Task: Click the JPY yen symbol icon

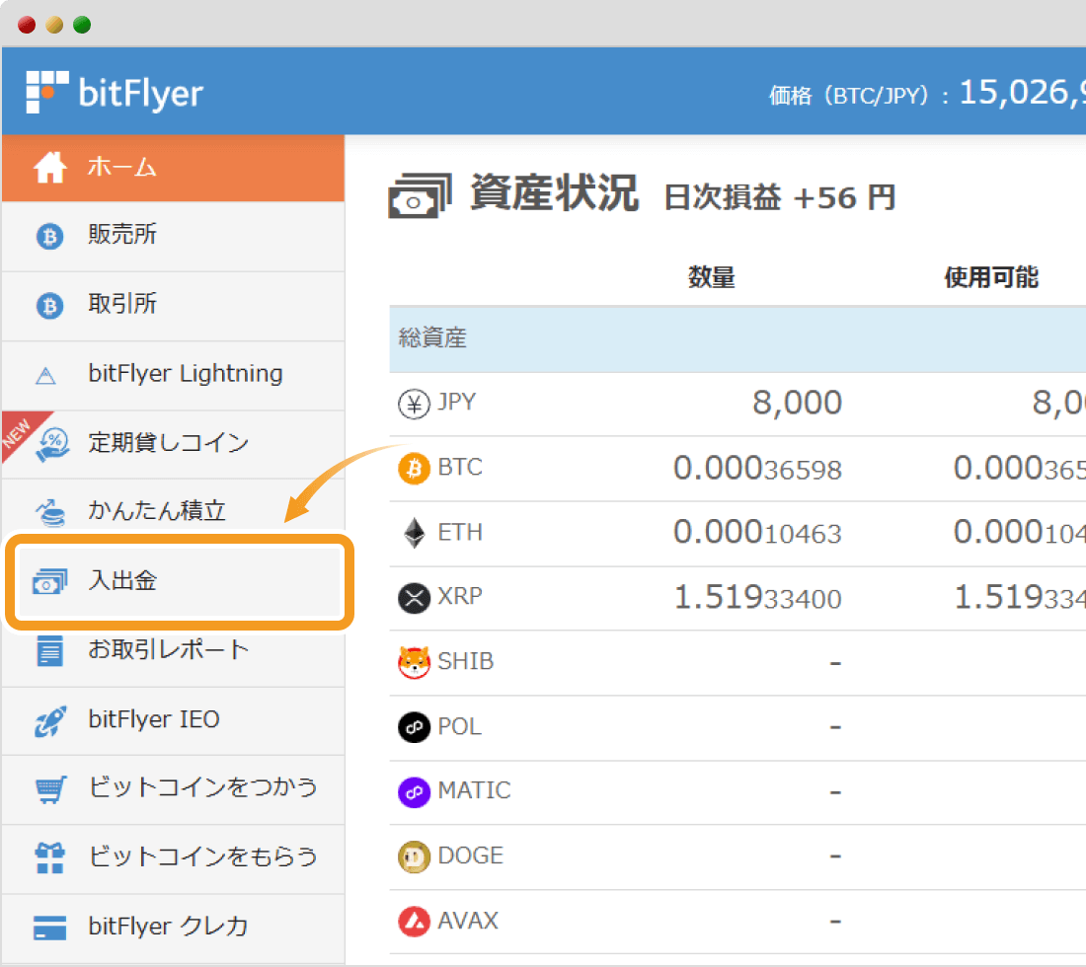Action: coord(414,403)
